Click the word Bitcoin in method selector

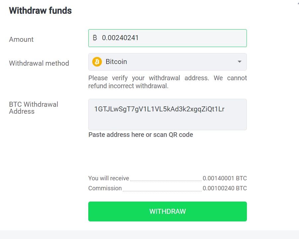click(x=116, y=62)
